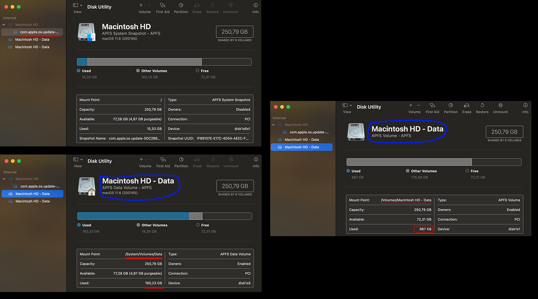Click the 967 KB value in the Used row
The image size is (538, 299).
click(425, 229)
